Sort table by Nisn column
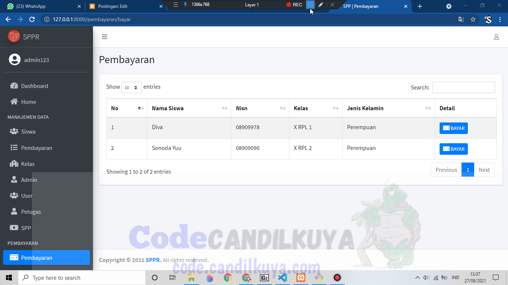Screen dimensions: 508x285 (260, 108)
